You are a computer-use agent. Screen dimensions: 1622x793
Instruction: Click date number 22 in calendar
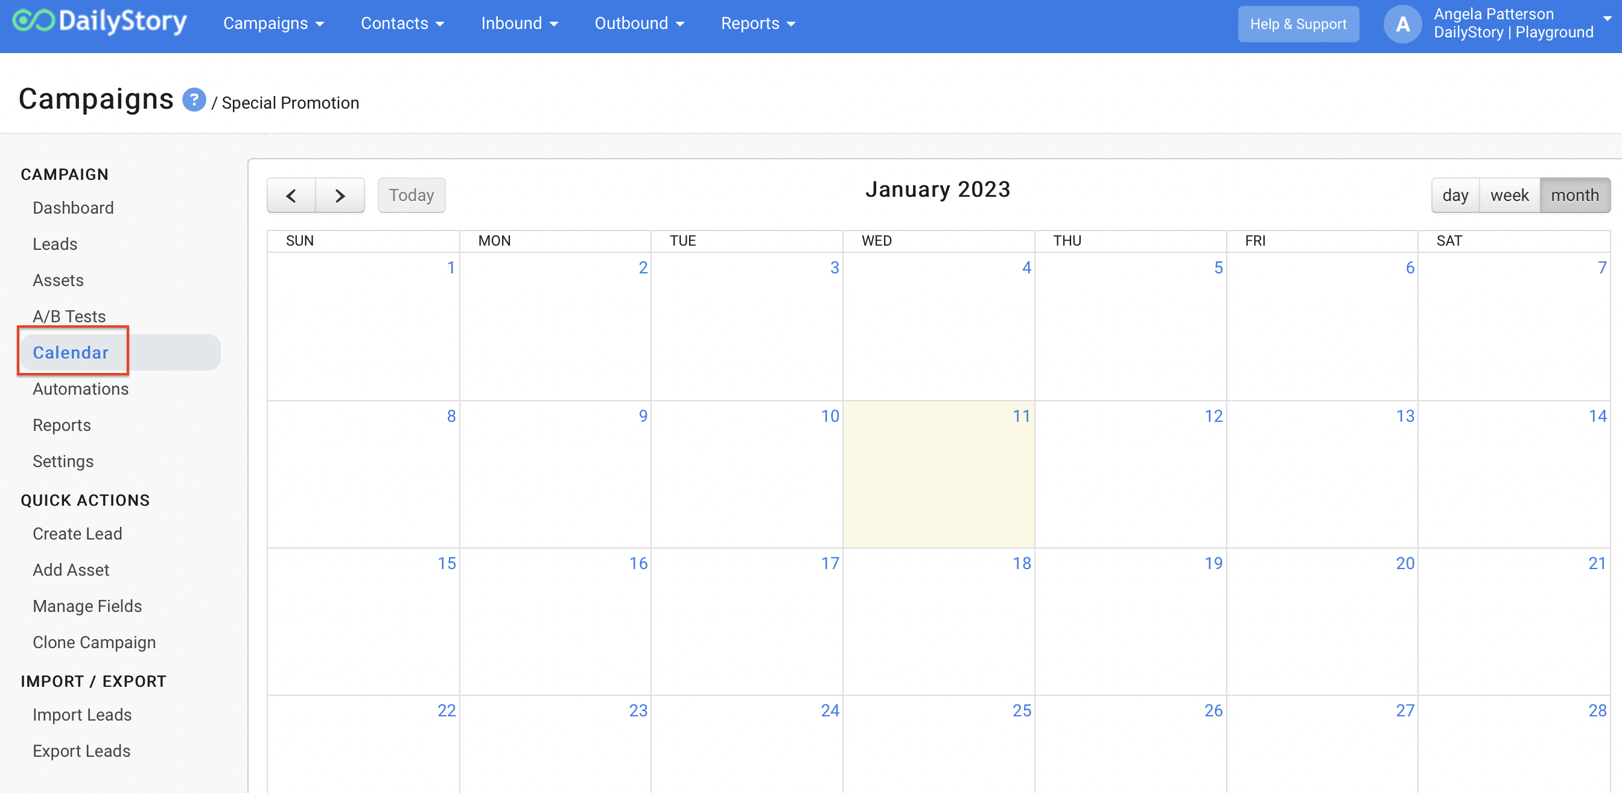(447, 710)
